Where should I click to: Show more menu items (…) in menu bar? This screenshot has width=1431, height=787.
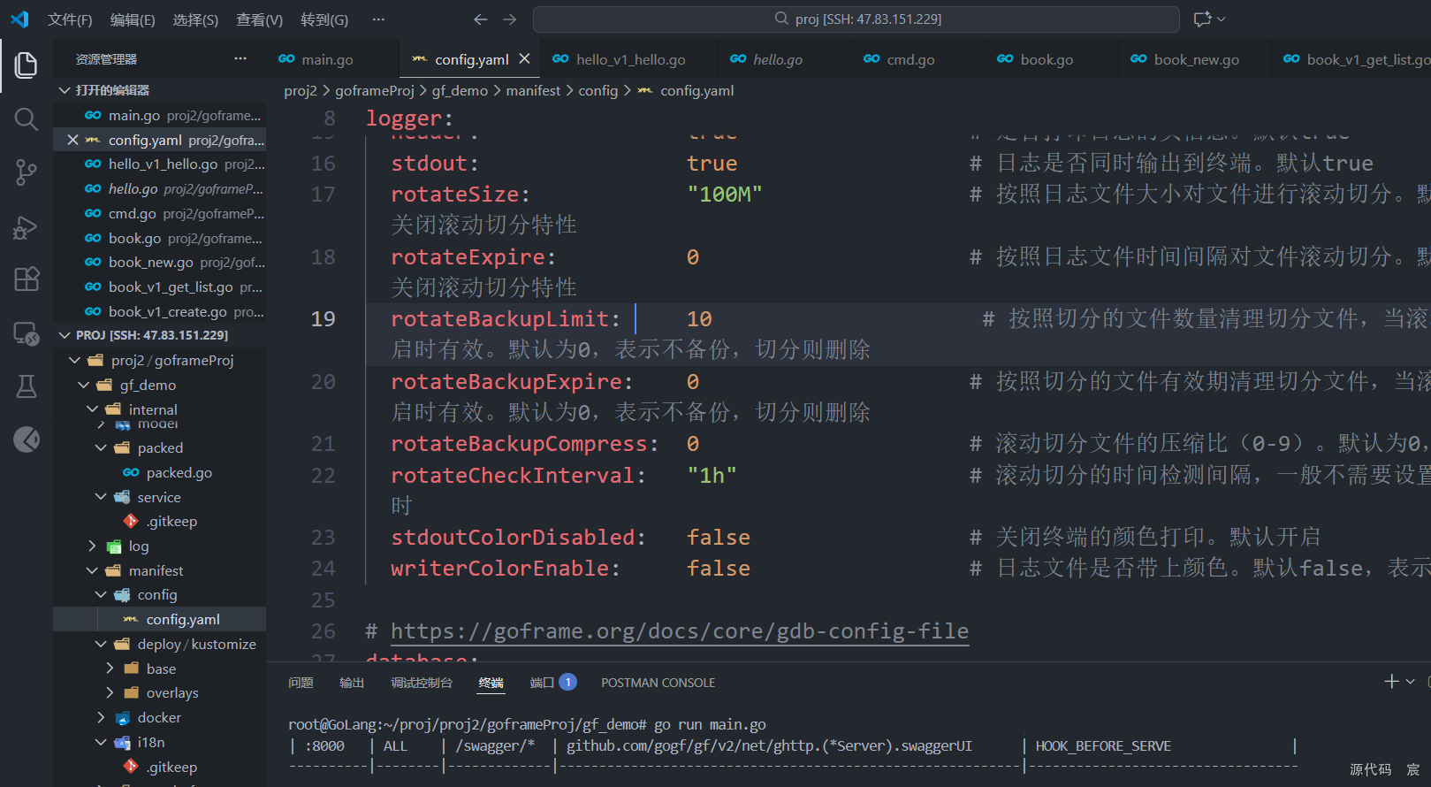(378, 19)
